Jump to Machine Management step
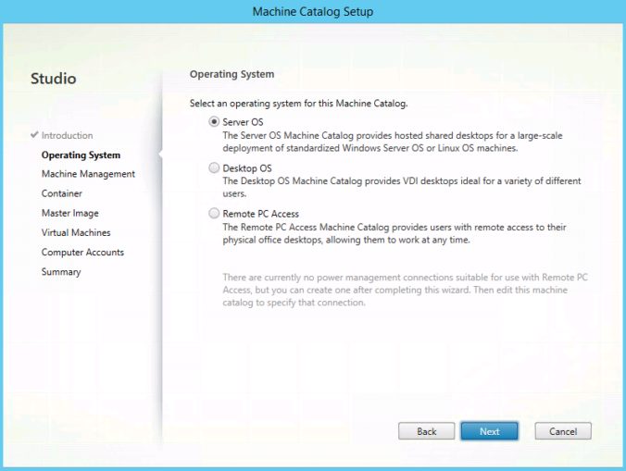Viewport: 626px width, 471px height. 88,174
